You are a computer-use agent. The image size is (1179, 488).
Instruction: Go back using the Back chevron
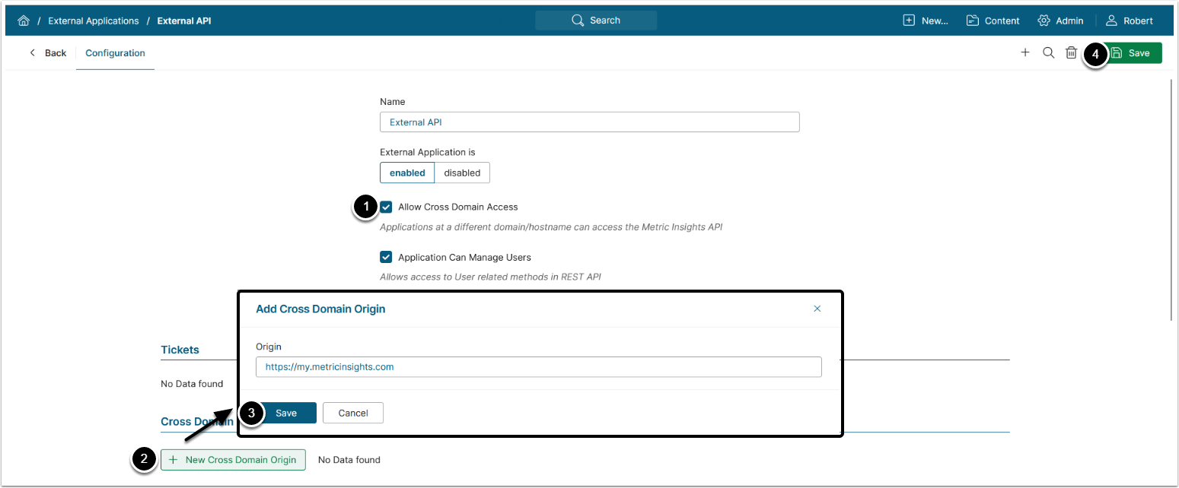click(48, 53)
